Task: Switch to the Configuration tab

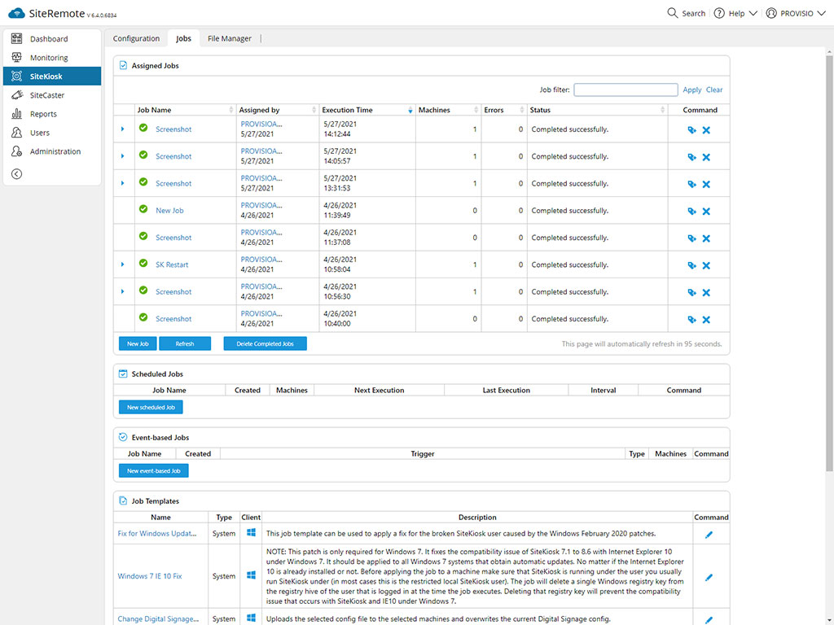Action: tap(136, 38)
